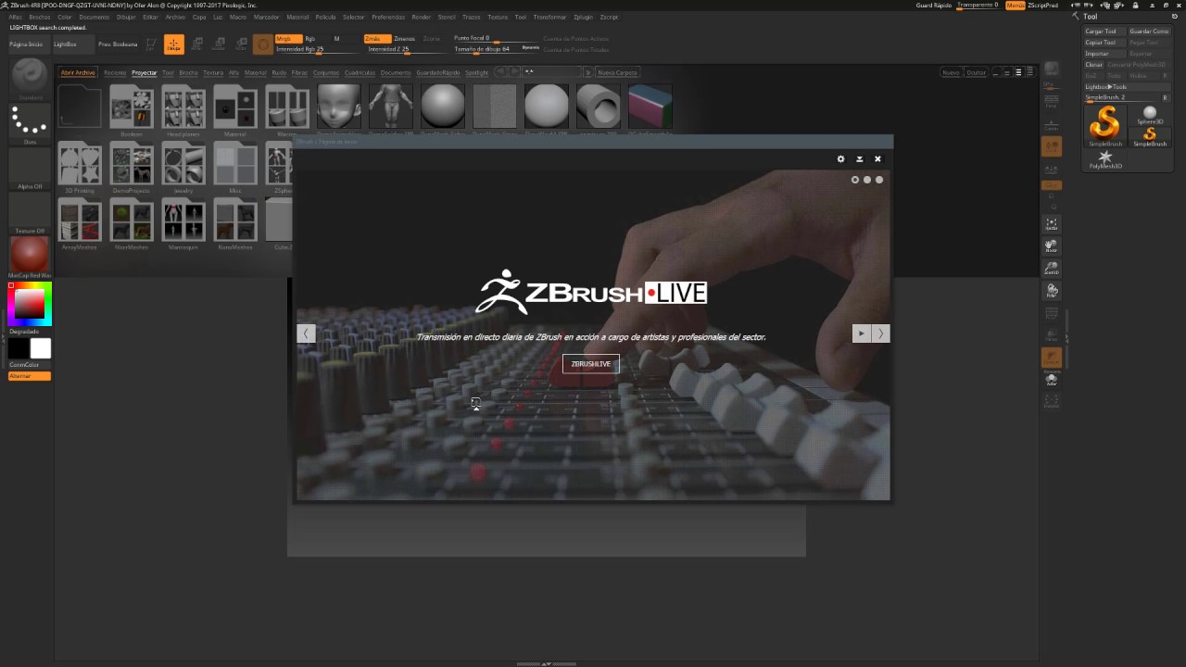The image size is (1186, 667).
Task: Open the Documento menu
Action: [x=95, y=17]
